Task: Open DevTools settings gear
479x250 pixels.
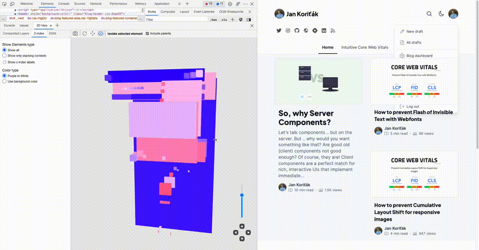Action: (230, 4)
